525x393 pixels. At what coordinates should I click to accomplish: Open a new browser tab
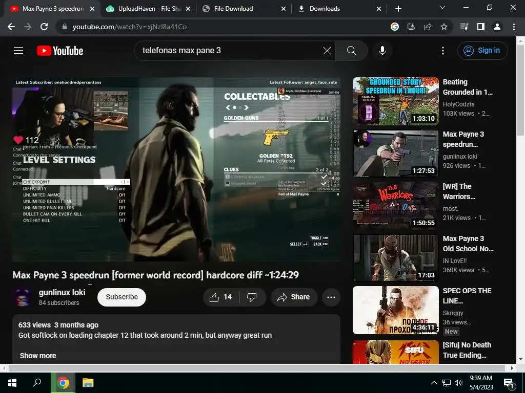click(398, 9)
